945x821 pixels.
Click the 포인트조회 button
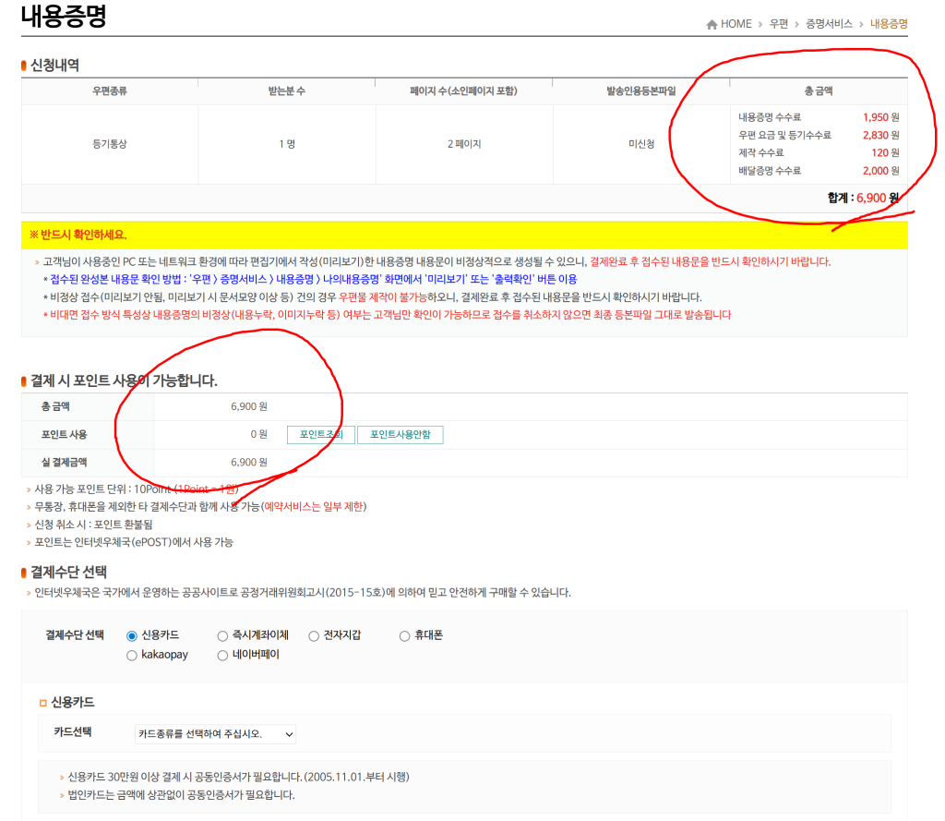point(321,435)
